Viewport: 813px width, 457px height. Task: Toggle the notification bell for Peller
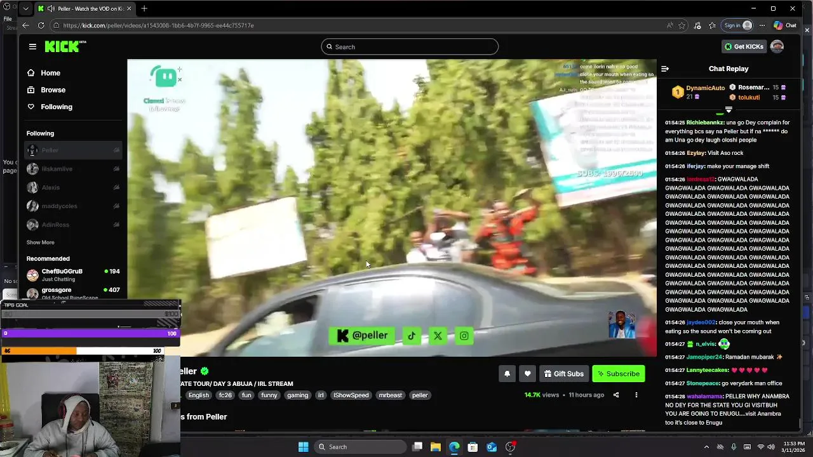tap(507, 374)
